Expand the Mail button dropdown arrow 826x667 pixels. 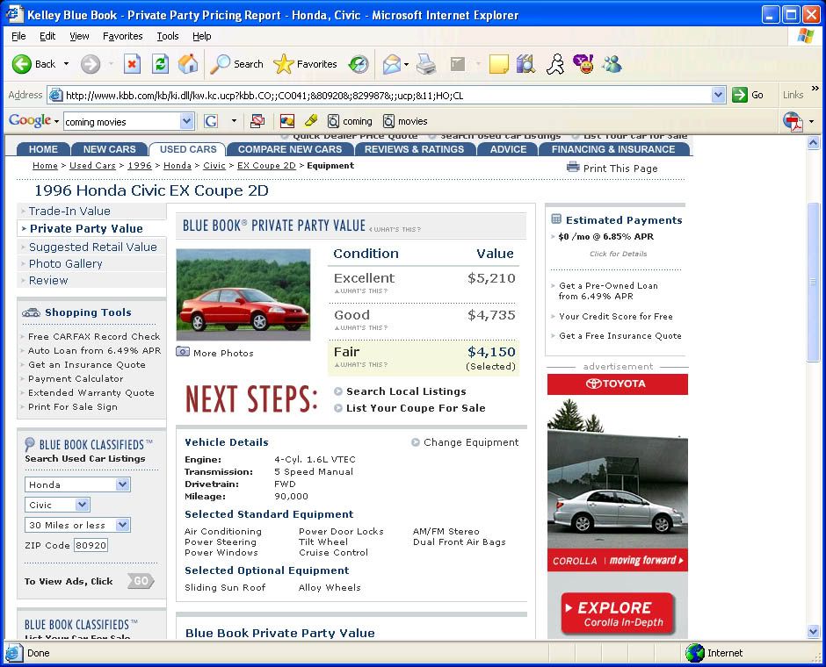[406, 65]
